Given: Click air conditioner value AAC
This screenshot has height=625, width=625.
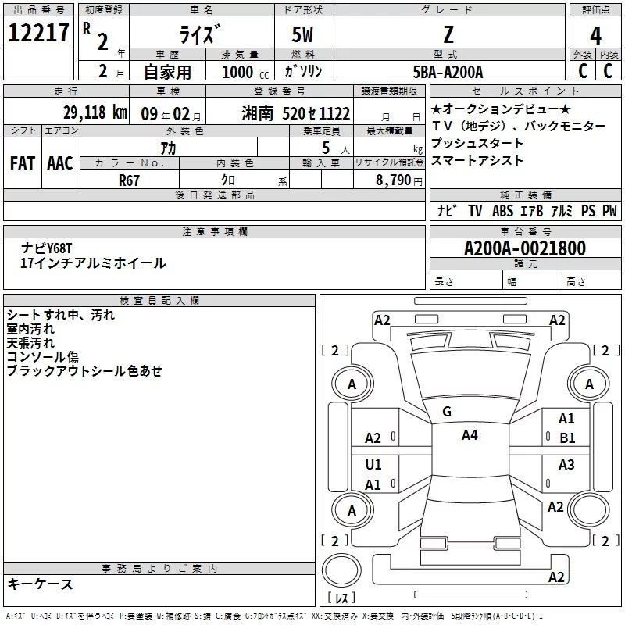Looking at the screenshot, I should 60,163.
